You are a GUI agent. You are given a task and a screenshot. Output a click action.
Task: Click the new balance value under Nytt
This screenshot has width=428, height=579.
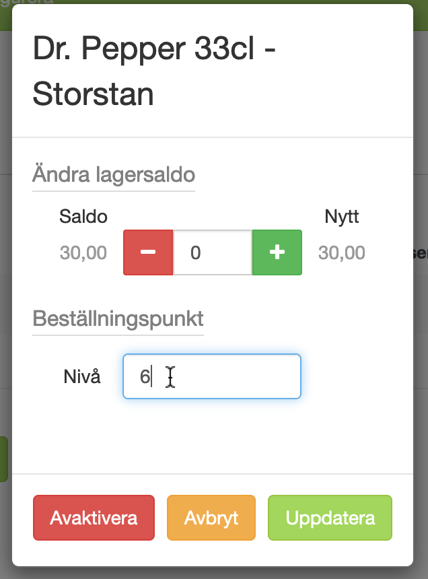[342, 253]
